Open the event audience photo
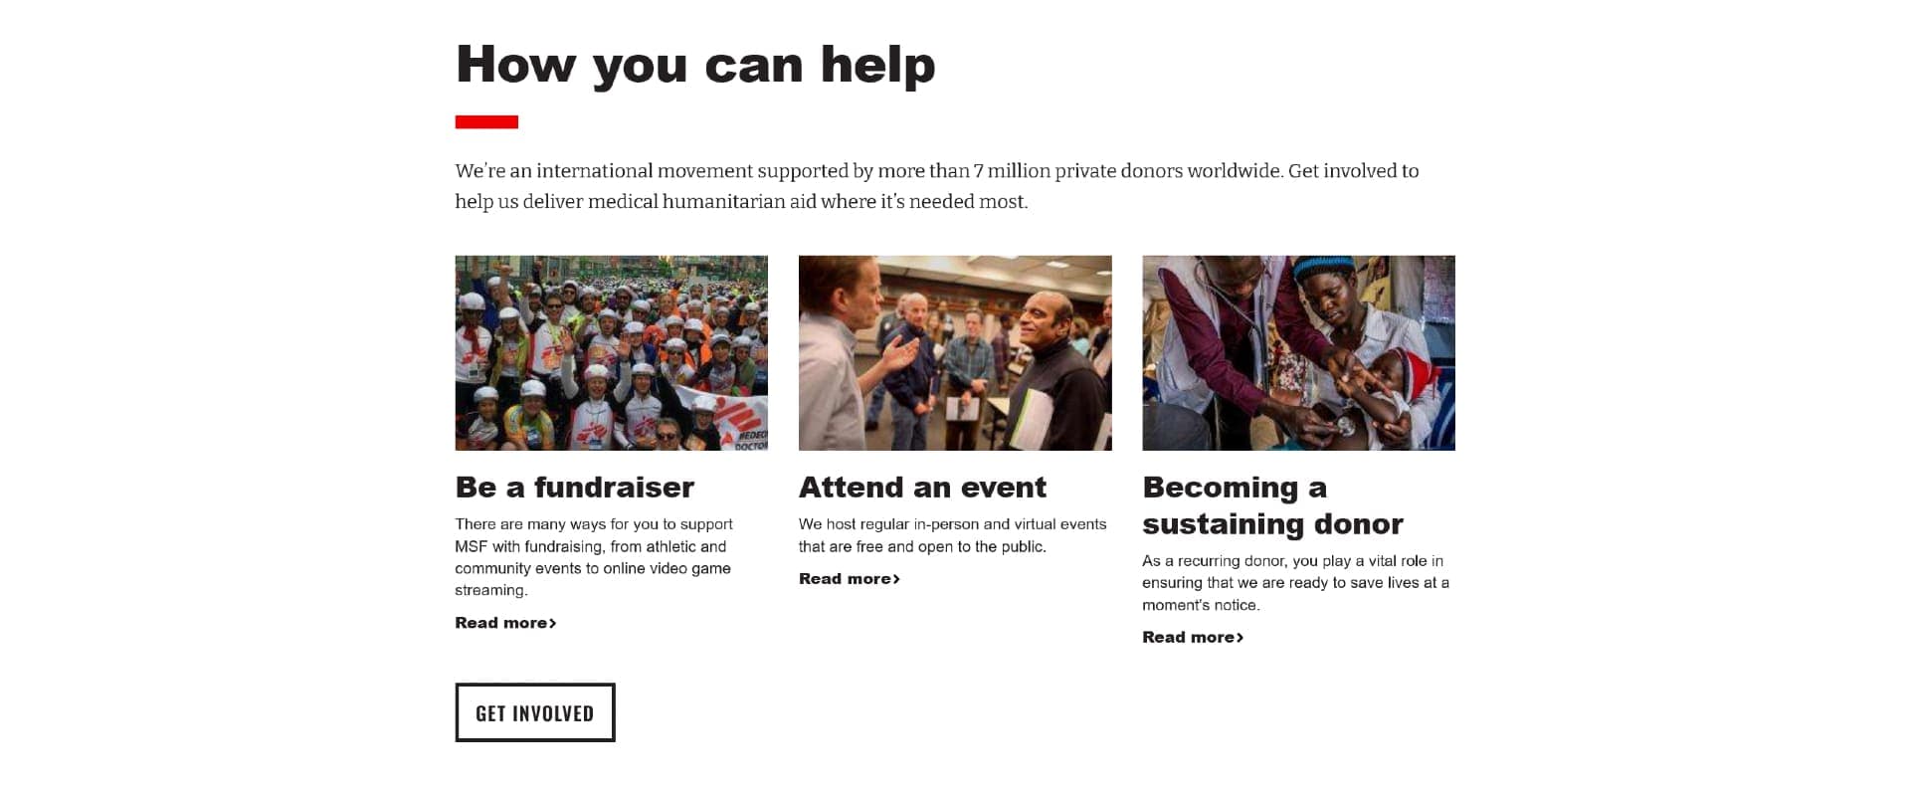This screenshot has width=1910, height=793. 954,352
